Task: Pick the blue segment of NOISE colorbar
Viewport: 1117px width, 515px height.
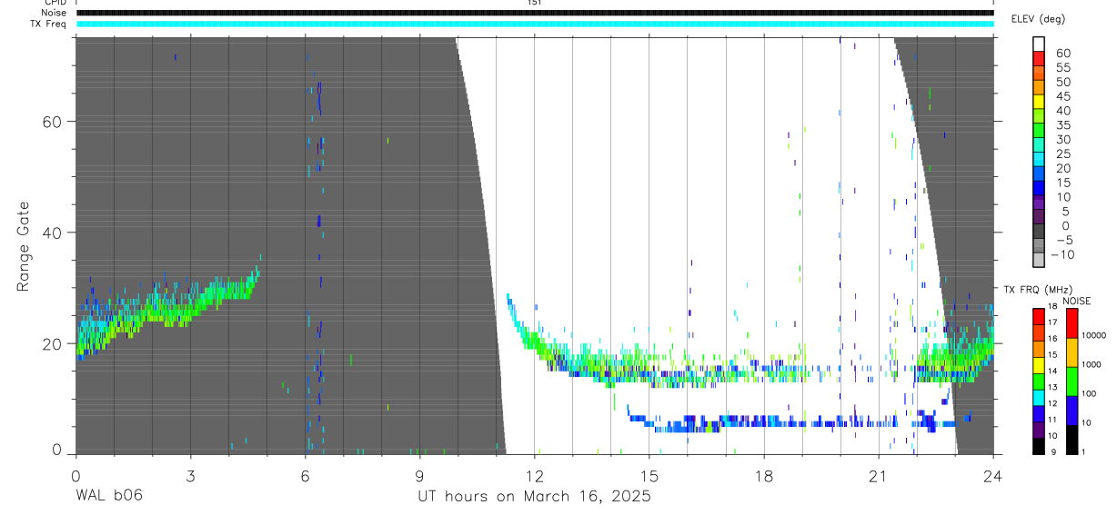Action: point(1072,411)
